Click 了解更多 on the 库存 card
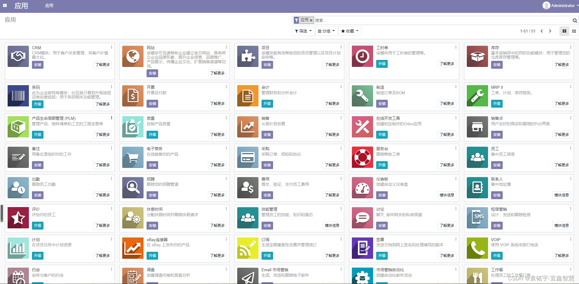This screenshot has height=284, width=579. 561,65
